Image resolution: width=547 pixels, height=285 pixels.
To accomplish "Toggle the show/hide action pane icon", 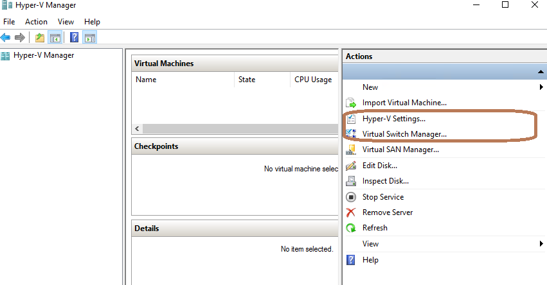I will (x=89, y=38).
